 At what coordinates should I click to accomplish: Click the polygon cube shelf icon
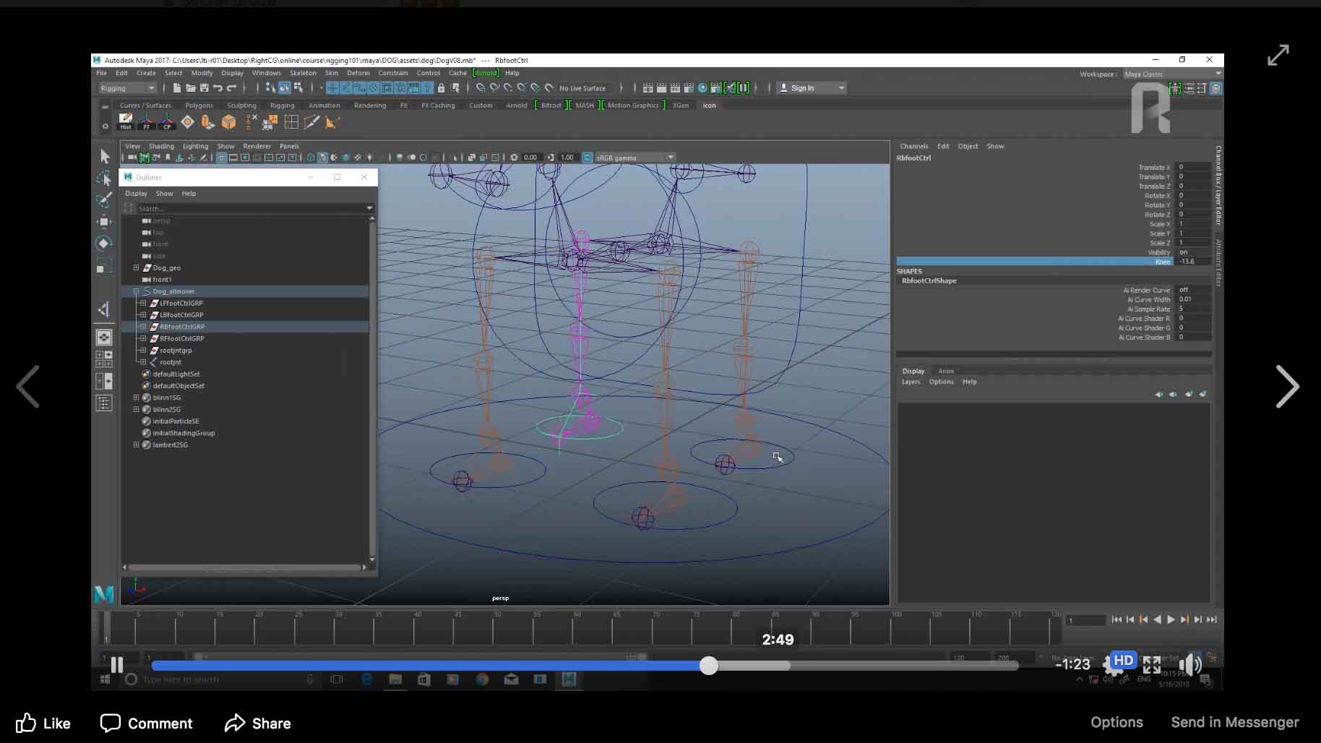click(228, 122)
